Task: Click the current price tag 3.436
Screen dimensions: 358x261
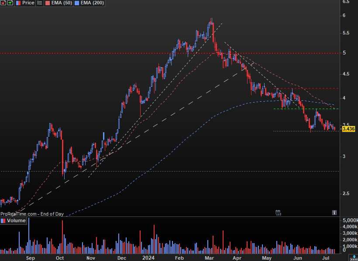Action: click(x=349, y=129)
